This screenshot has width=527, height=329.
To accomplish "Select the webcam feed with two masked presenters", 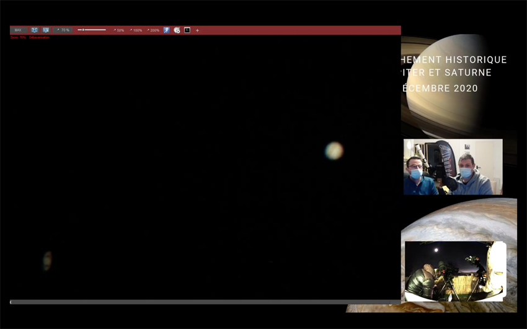I will [x=453, y=167].
